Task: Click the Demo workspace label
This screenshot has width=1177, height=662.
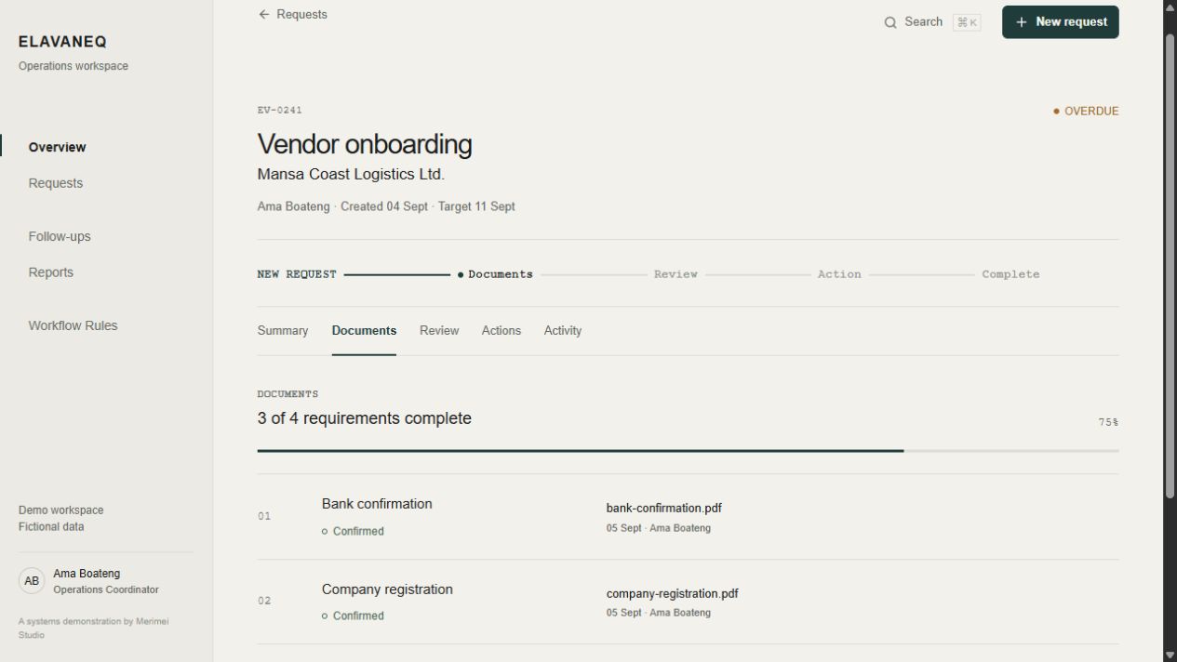Action: pyautogui.click(x=61, y=510)
